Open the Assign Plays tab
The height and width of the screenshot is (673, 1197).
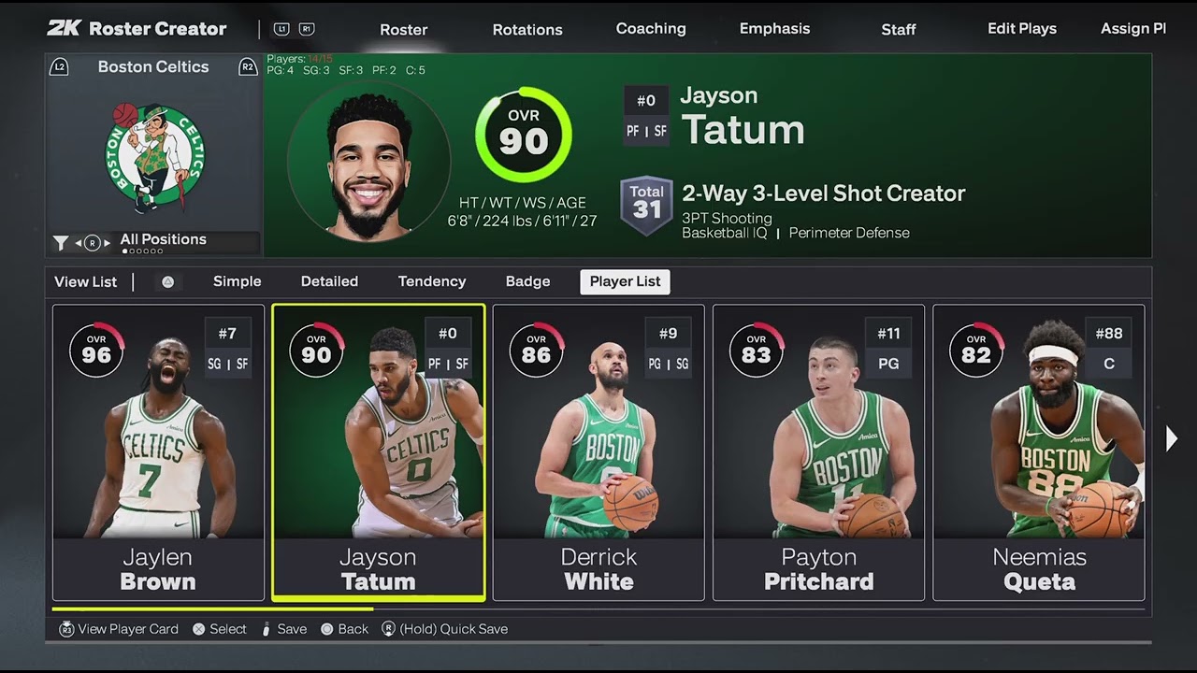pos(1133,28)
